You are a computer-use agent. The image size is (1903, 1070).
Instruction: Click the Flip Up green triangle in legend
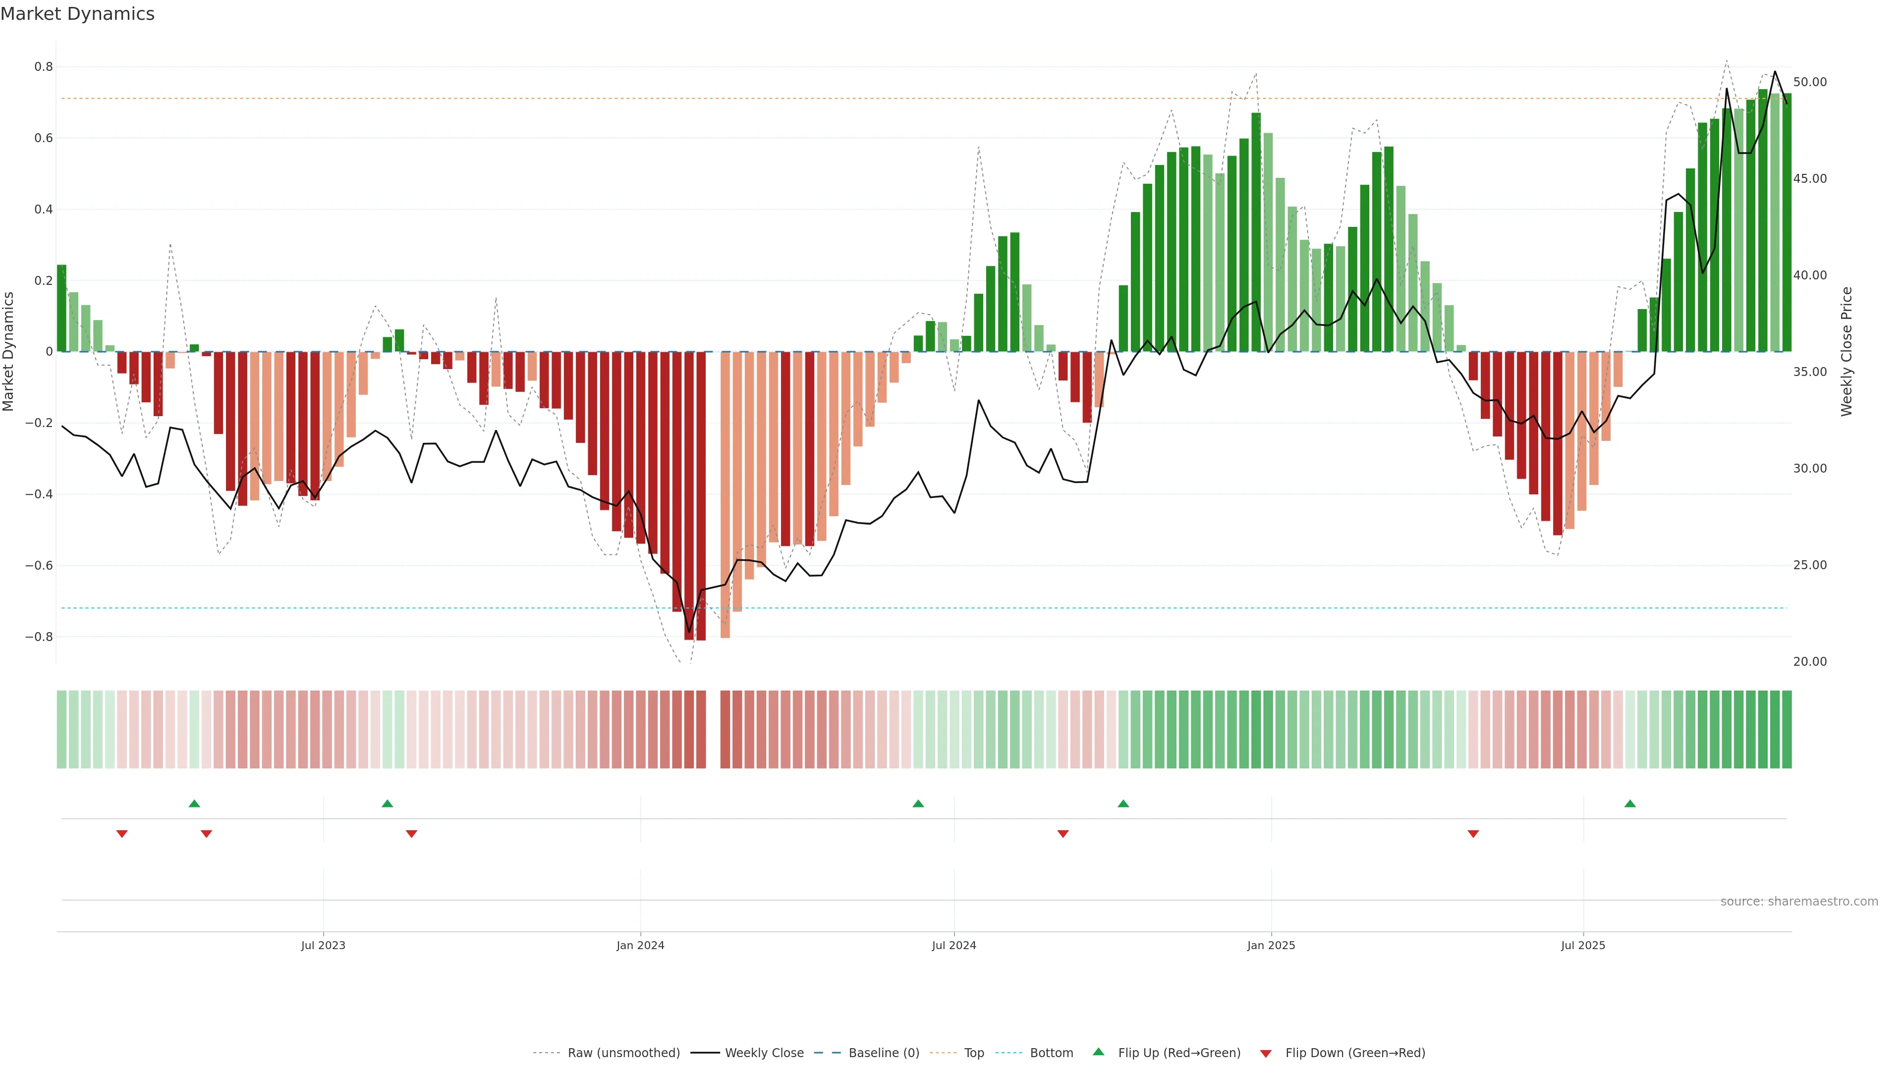[1099, 1052]
